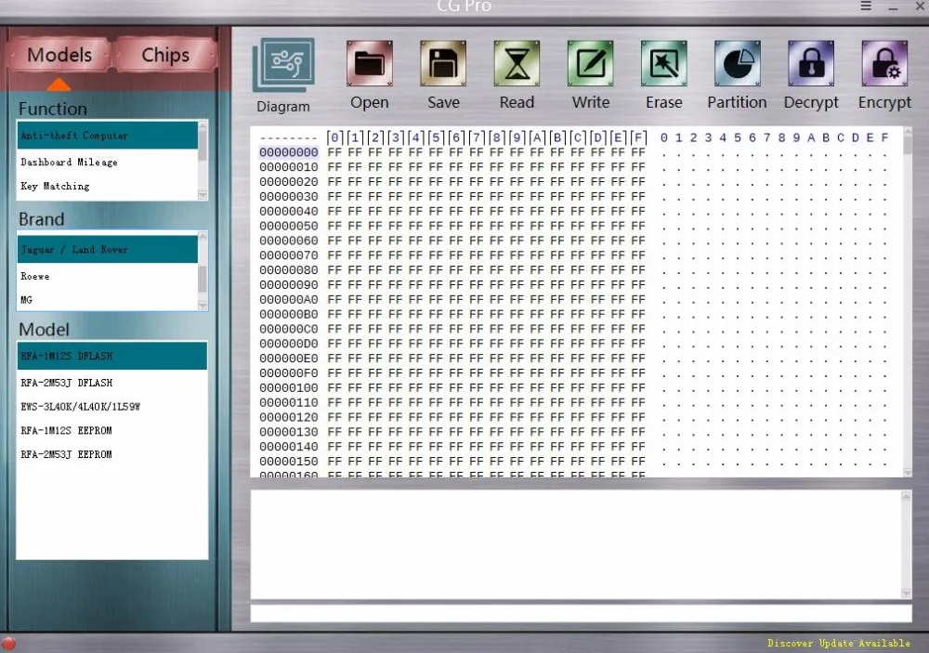Select hex address 000000A0
This screenshot has width=929, height=653.
[289, 299]
